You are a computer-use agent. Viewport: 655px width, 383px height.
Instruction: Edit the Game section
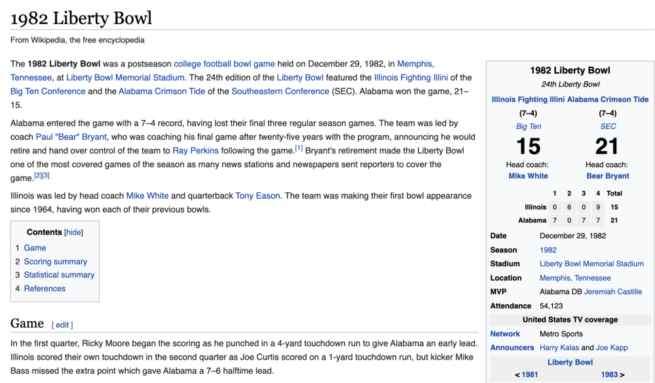(62, 325)
